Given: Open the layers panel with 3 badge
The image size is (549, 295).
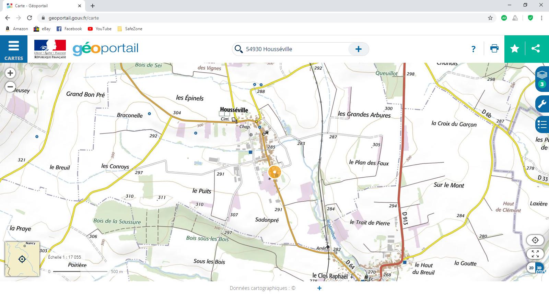Looking at the screenshot, I should [x=542, y=79].
